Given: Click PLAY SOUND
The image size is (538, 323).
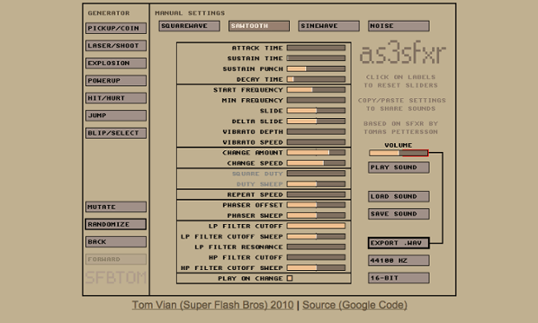Looking at the screenshot, I should tap(398, 168).
